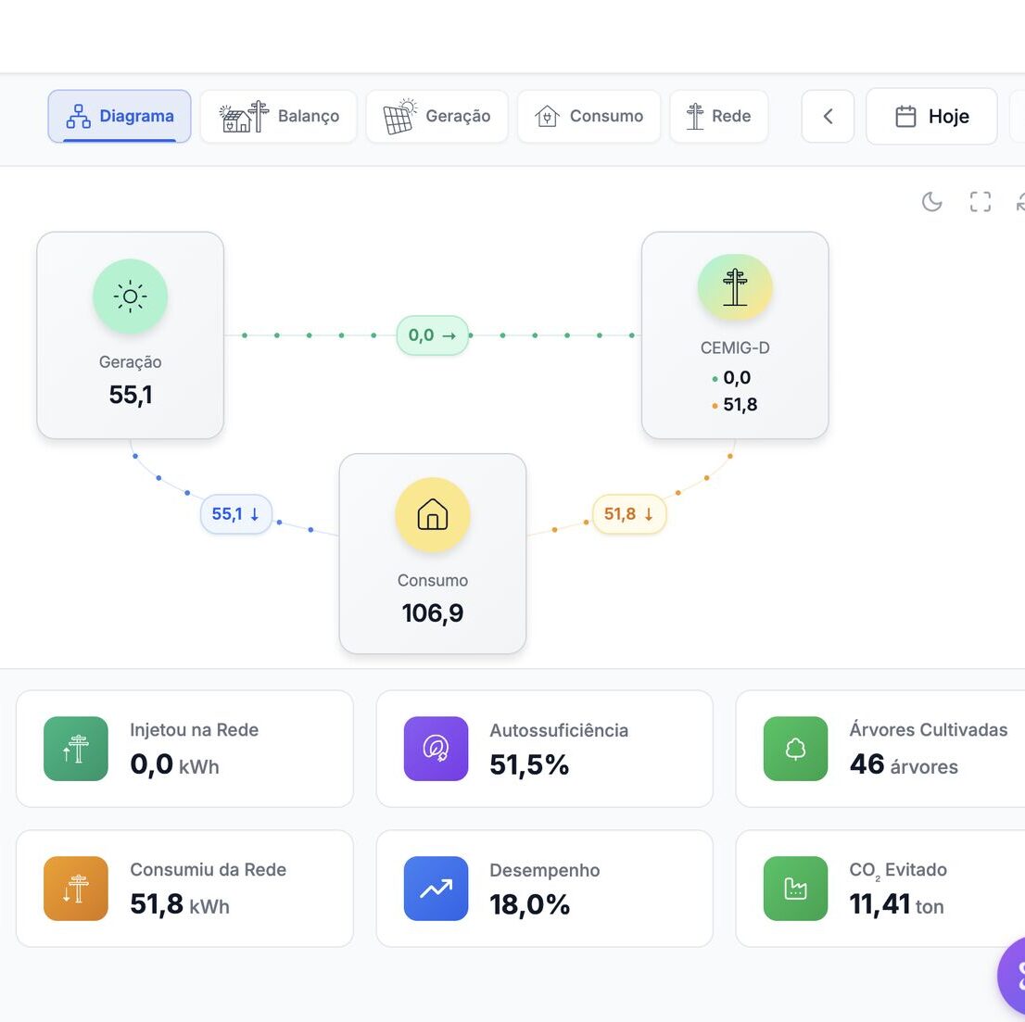Toggle dark mode moon icon
This screenshot has height=1022, width=1025.
coord(931,202)
